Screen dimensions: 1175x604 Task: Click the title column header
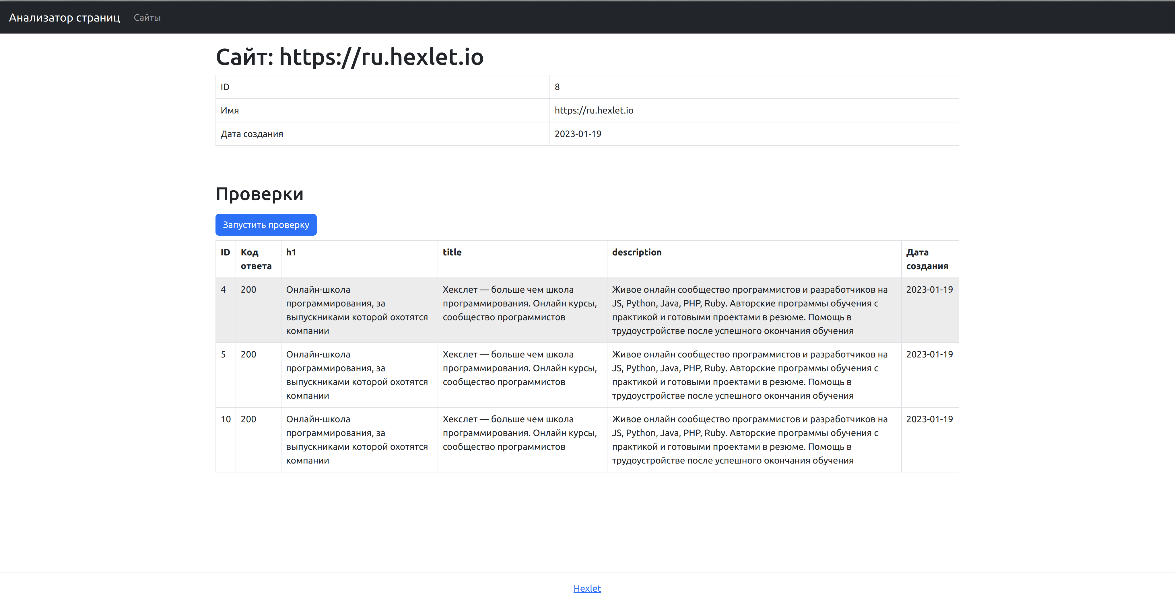[452, 252]
